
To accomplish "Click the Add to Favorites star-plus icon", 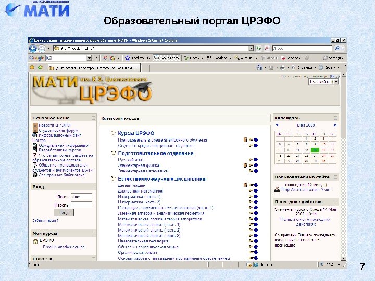I will tap(40, 67).
